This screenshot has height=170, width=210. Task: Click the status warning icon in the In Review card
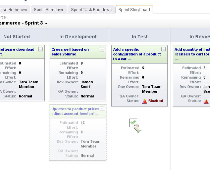[206, 101]
